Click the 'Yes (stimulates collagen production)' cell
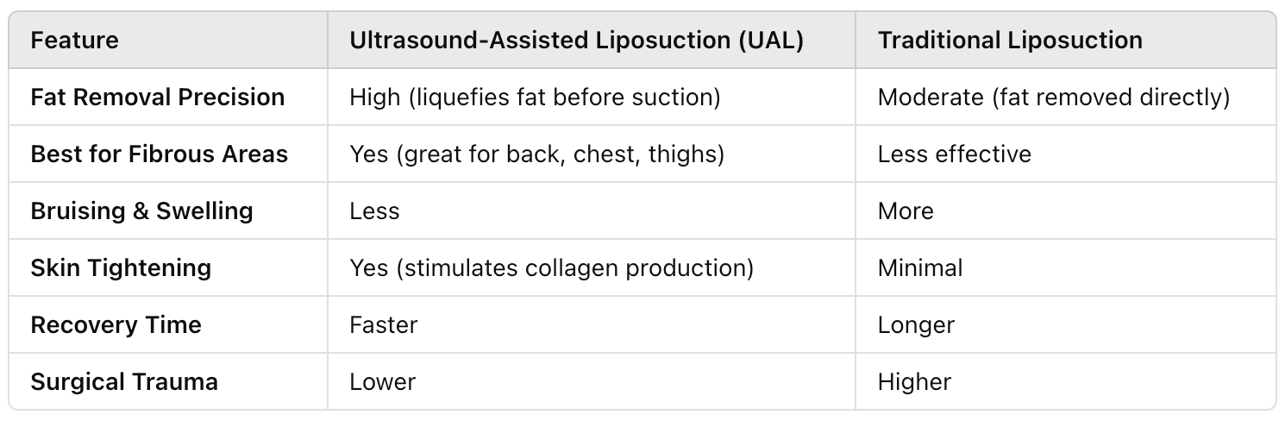1285x421 pixels. tap(552, 267)
